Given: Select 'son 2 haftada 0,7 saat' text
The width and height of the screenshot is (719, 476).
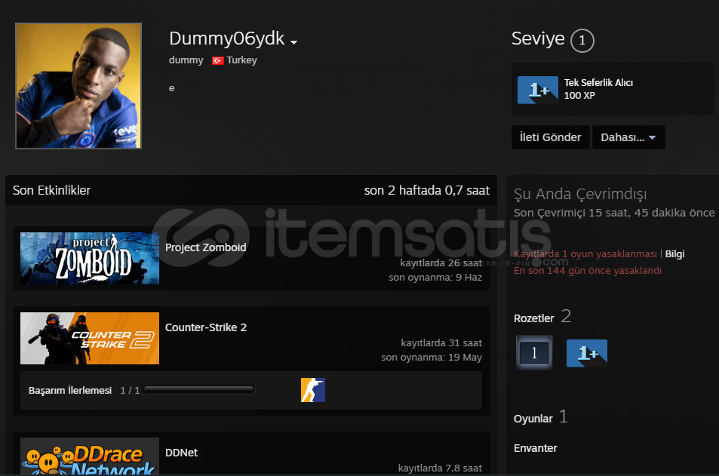Looking at the screenshot, I should tap(427, 190).
